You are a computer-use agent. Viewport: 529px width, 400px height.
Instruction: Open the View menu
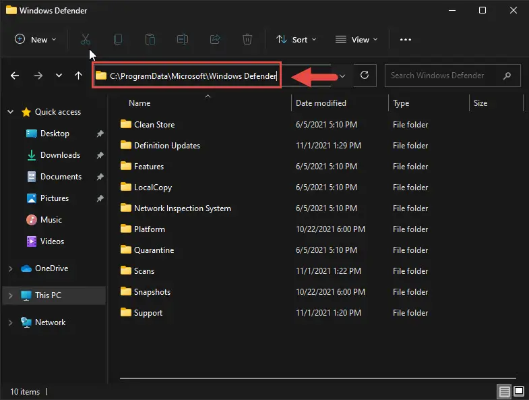coord(356,40)
